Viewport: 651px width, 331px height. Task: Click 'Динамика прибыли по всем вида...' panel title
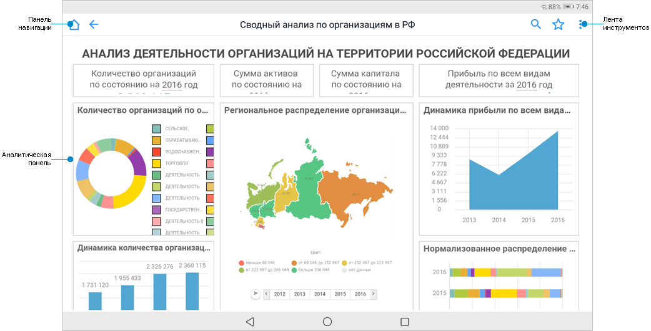click(497, 110)
